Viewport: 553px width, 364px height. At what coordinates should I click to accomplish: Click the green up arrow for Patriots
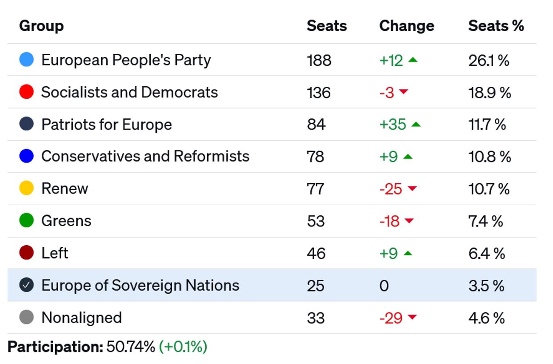(x=416, y=125)
